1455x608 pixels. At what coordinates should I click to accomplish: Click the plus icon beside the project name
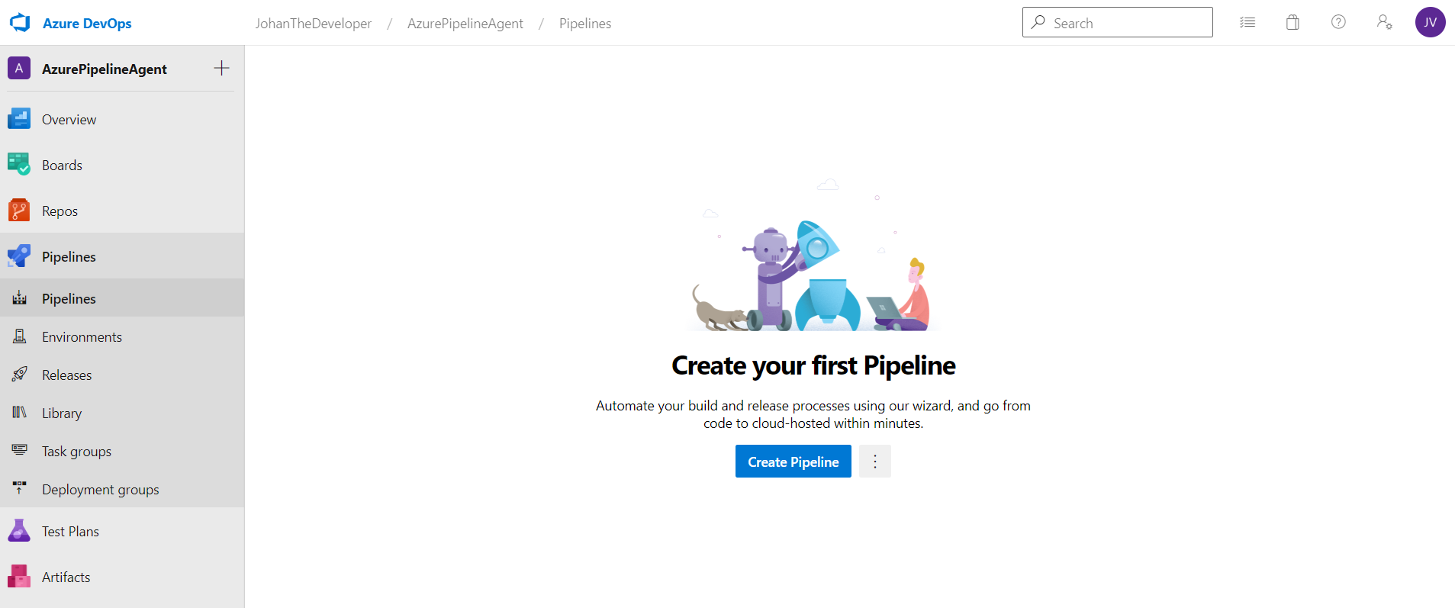tap(221, 68)
